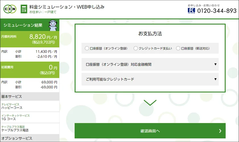Click the 基本サービス section header
The width and height of the screenshot is (239, 142).
(x=30, y=96)
